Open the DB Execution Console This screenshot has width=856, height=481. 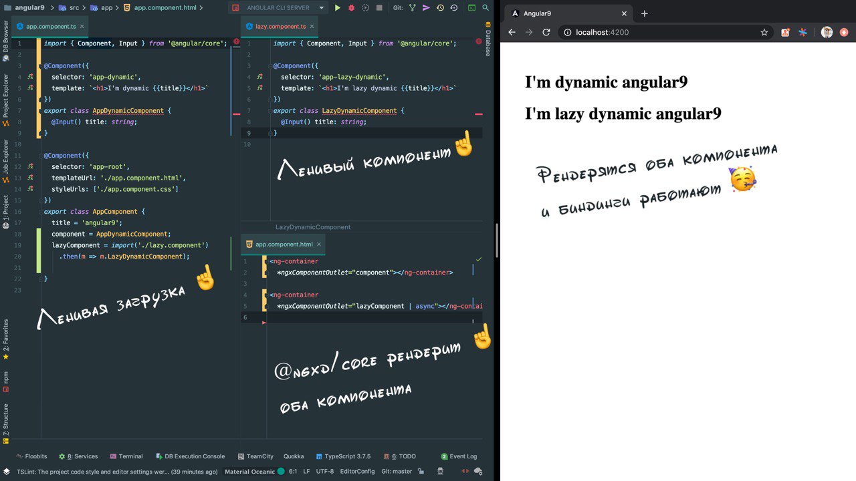pyautogui.click(x=190, y=456)
